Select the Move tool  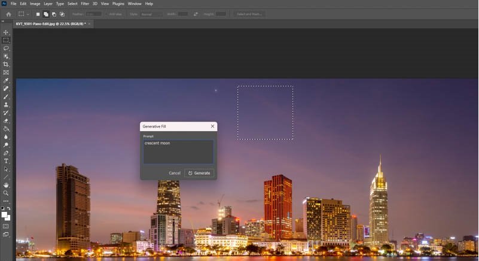(x=6, y=32)
